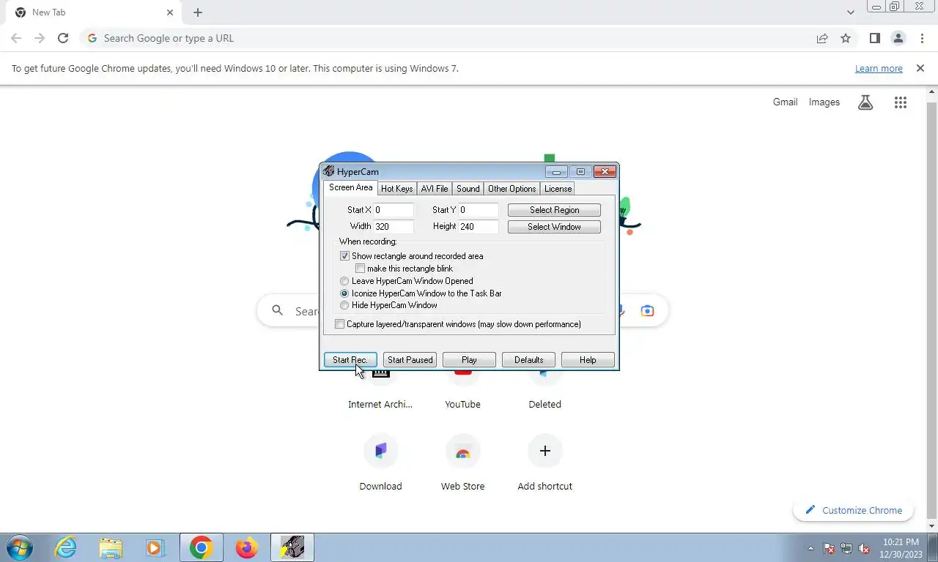Click the muted volume tray icon
The image size is (938, 562).
[864, 548]
